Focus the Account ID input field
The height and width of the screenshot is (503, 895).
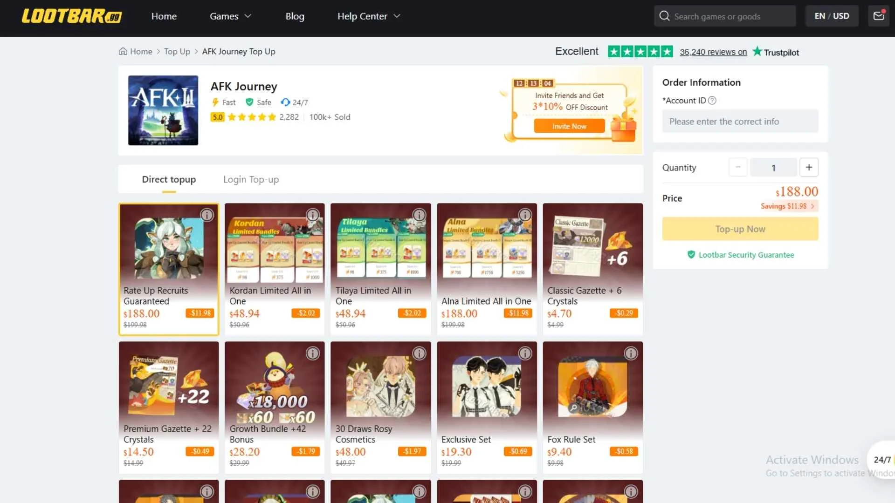pyautogui.click(x=740, y=122)
